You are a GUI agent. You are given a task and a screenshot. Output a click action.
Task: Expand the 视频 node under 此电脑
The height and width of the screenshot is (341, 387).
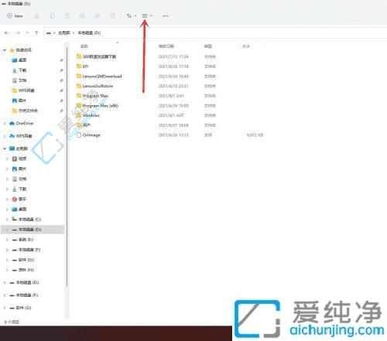coord(7,159)
